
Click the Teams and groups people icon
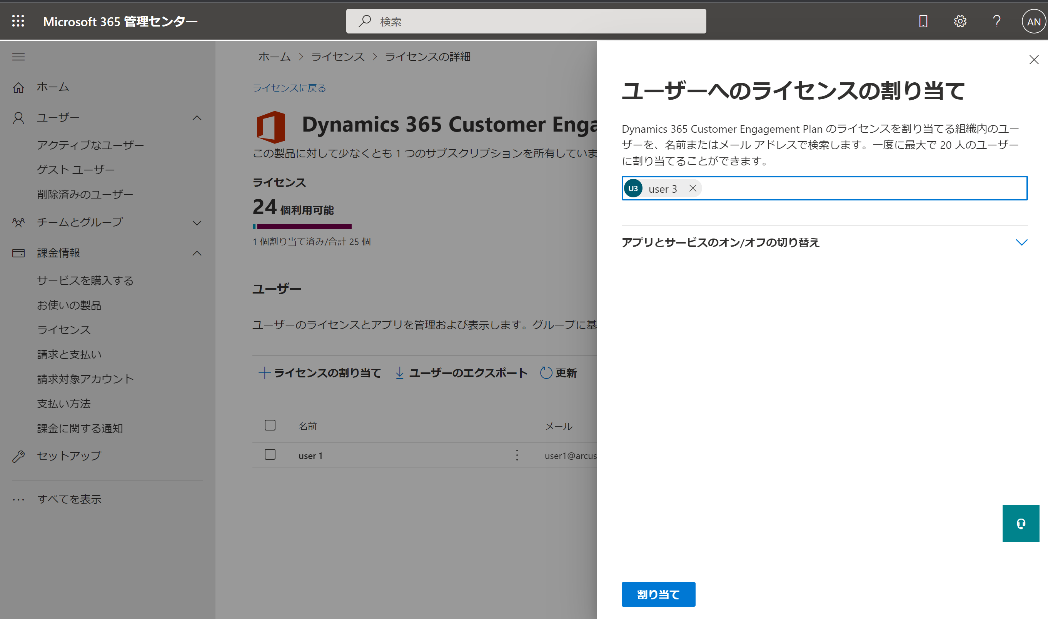18,223
